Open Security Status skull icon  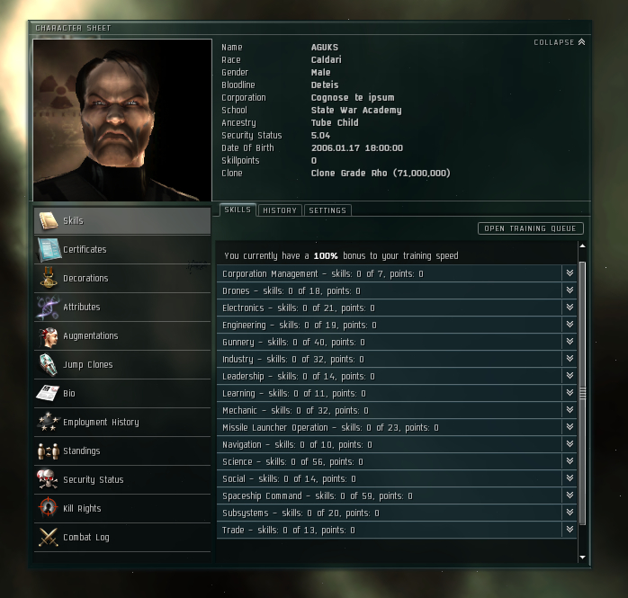click(48, 479)
